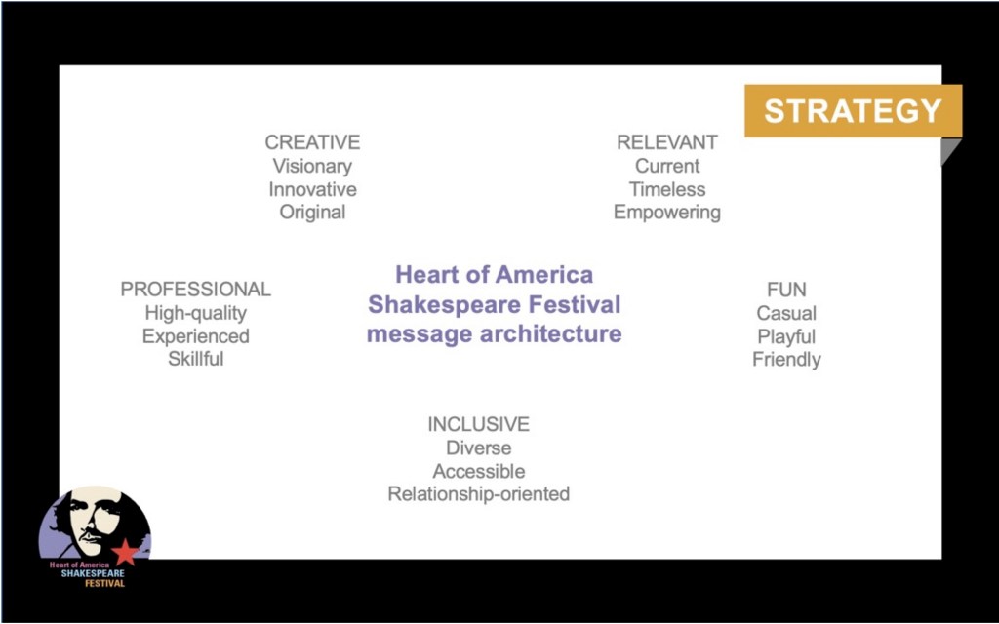The height and width of the screenshot is (624, 999).
Task: Click the word Timeless
Action: [666, 189]
